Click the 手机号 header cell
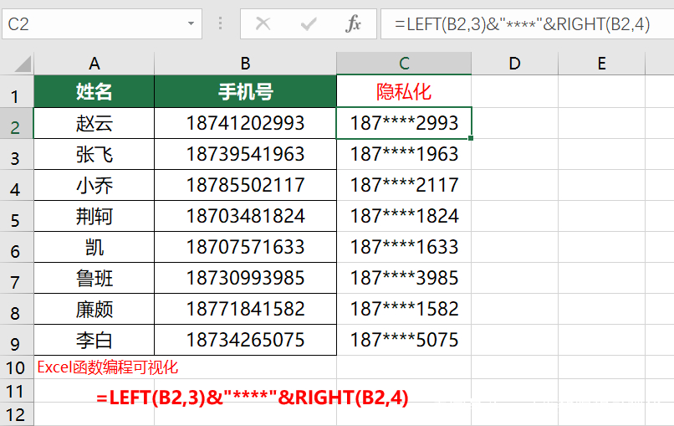This screenshot has width=674, height=426. [246, 92]
